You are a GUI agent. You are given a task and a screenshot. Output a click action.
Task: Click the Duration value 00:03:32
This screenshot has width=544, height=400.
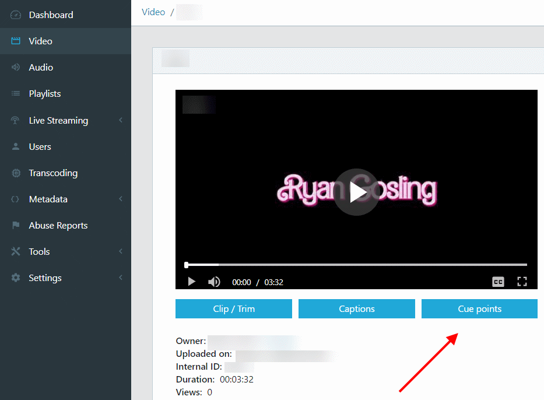237,380
